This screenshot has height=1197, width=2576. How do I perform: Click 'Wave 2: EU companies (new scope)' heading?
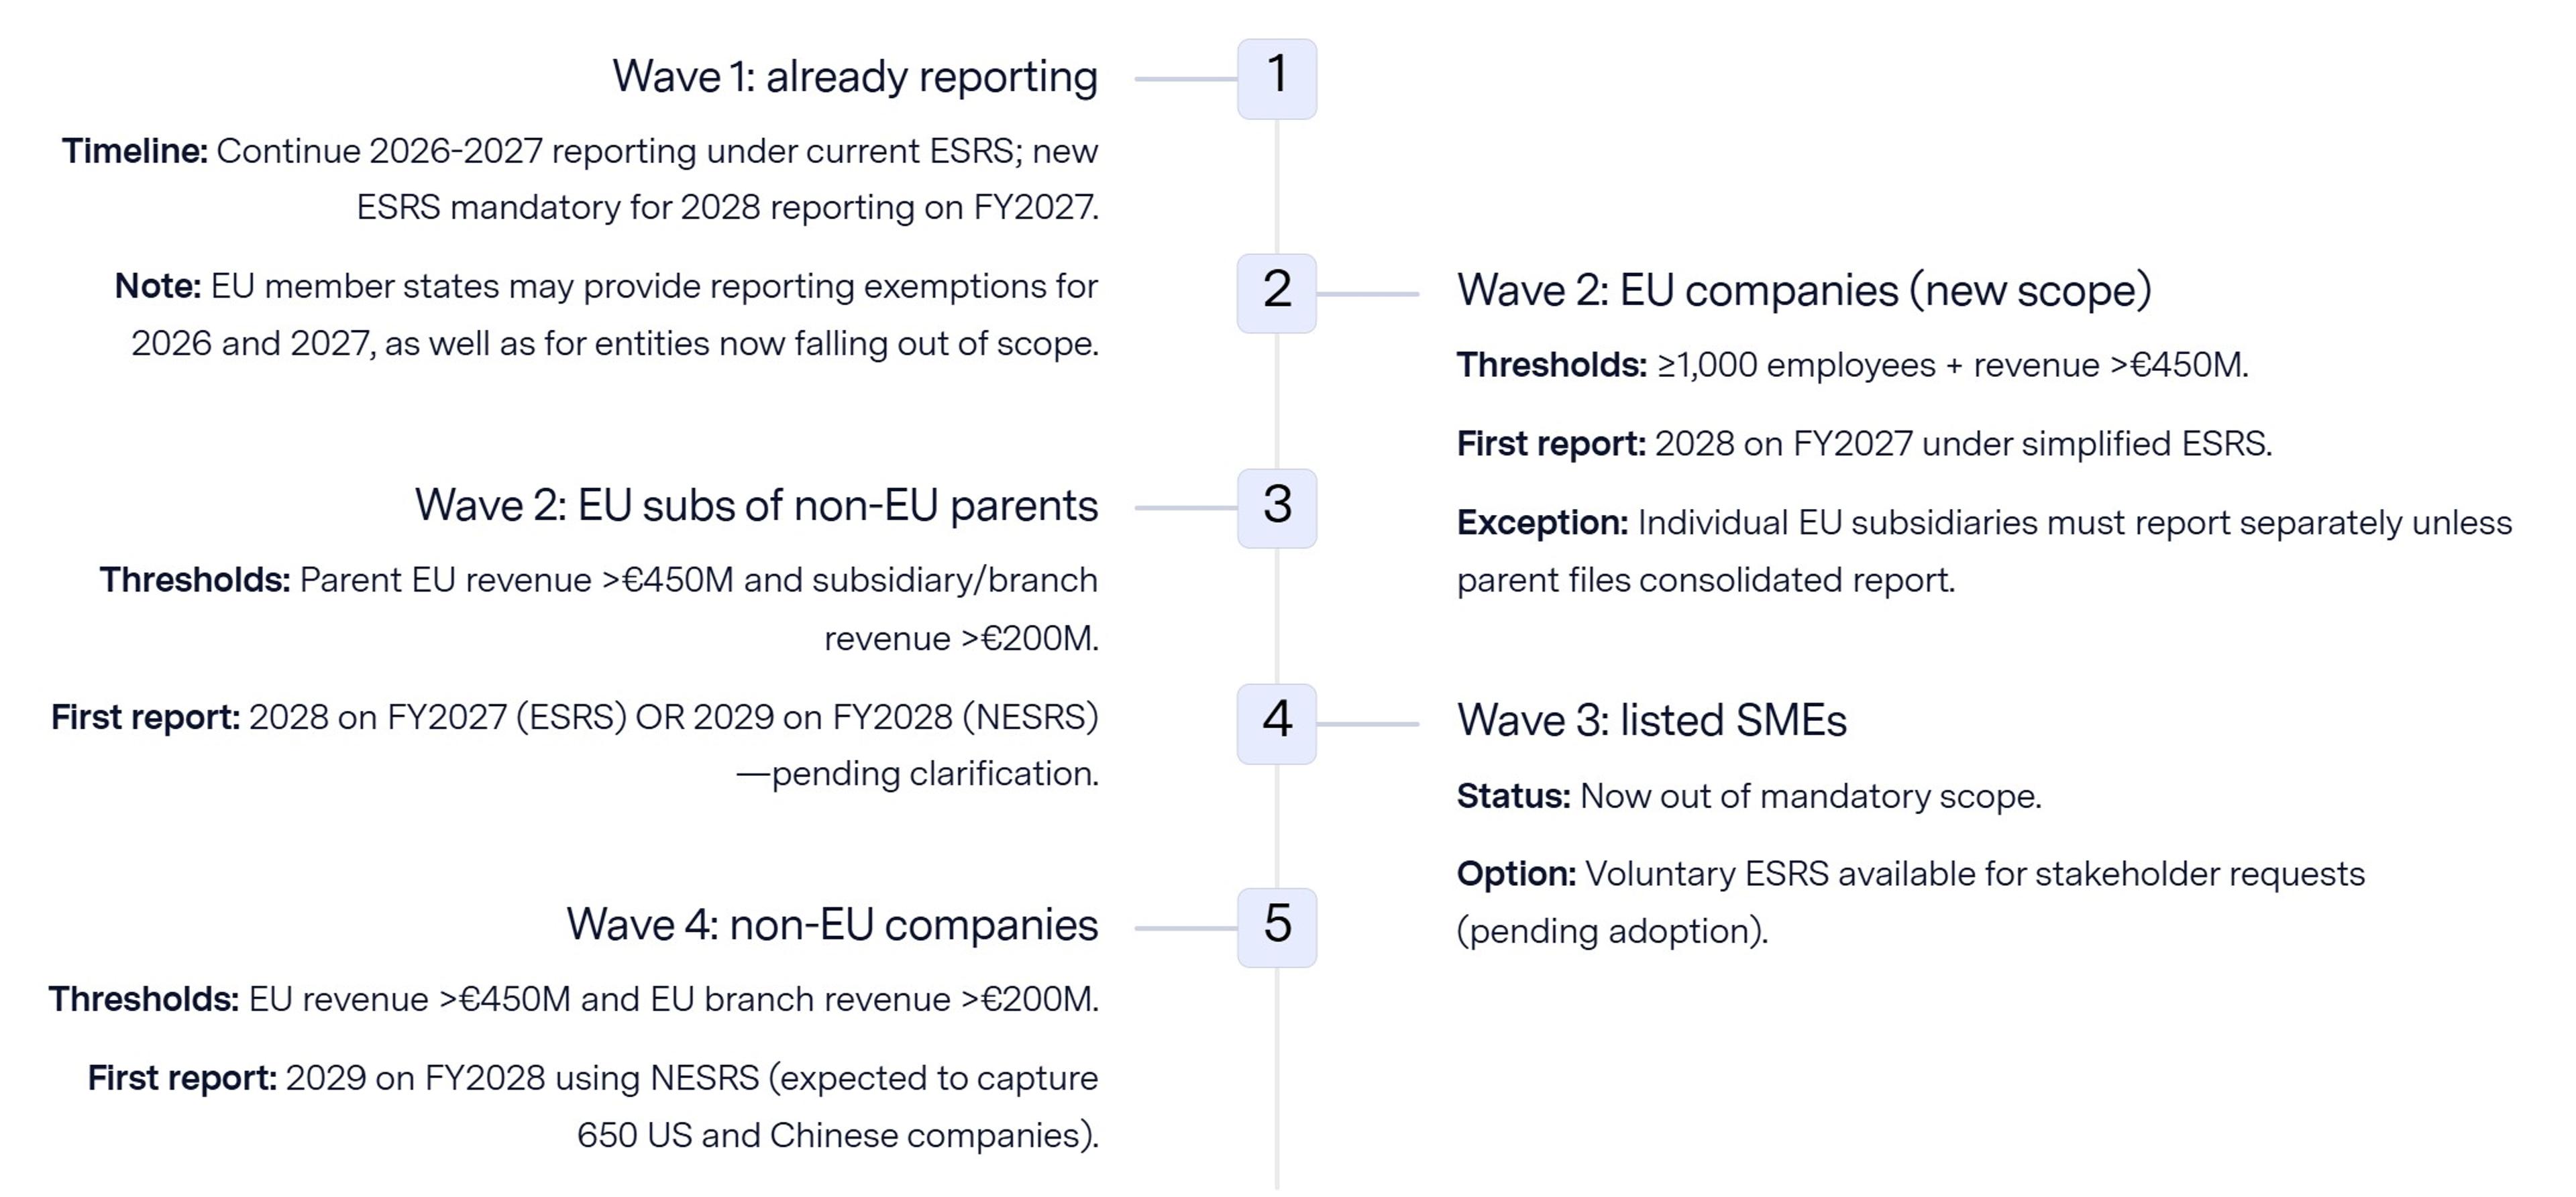tap(1804, 291)
